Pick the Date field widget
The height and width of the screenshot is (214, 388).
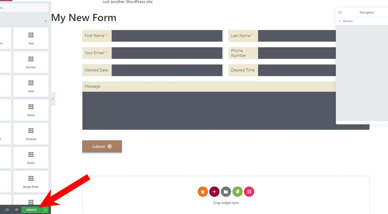click(x=31, y=86)
